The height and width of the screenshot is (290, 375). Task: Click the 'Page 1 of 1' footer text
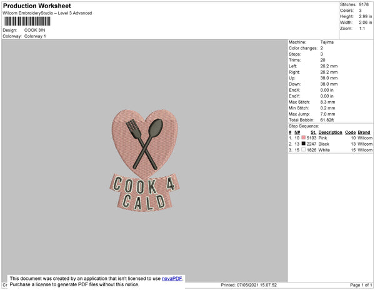pyautogui.click(x=361, y=285)
